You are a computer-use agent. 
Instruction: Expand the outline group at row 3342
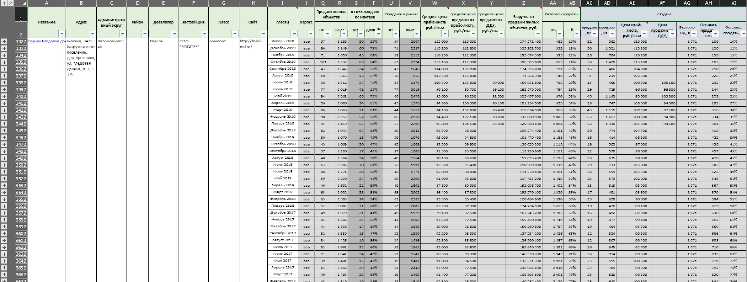(4, 55)
